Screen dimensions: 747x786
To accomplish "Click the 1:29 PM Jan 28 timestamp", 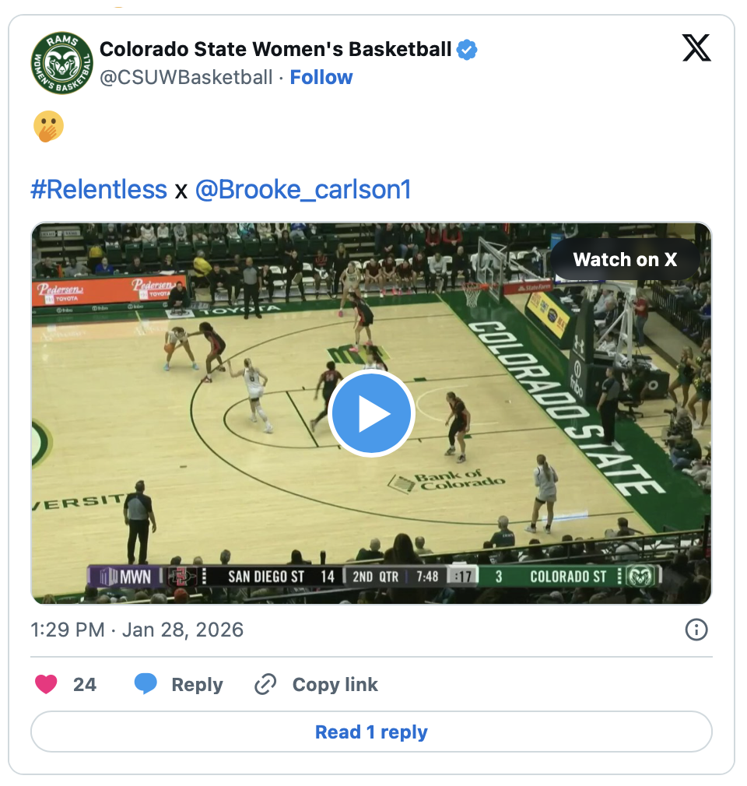I will click(x=137, y=630).
